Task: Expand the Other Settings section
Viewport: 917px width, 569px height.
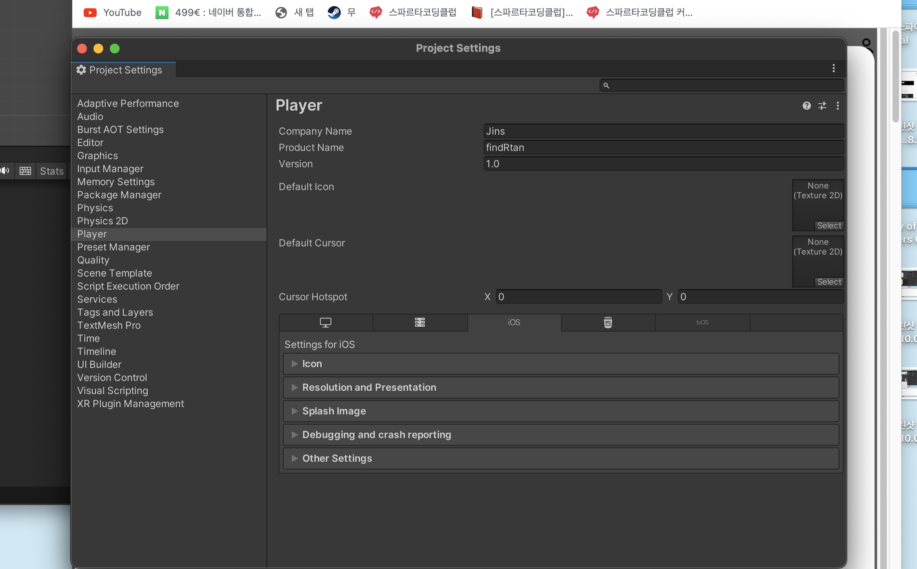Action: click(561, 458)
